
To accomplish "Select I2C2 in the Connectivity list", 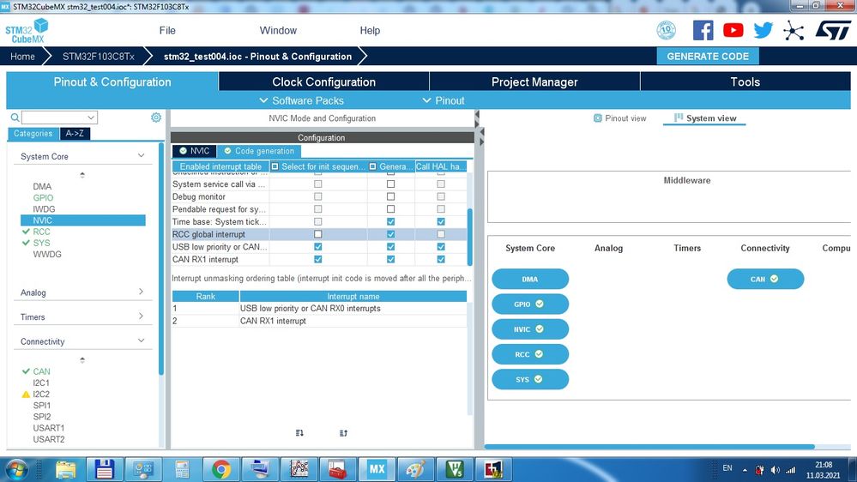I will (x=41, y=394).
